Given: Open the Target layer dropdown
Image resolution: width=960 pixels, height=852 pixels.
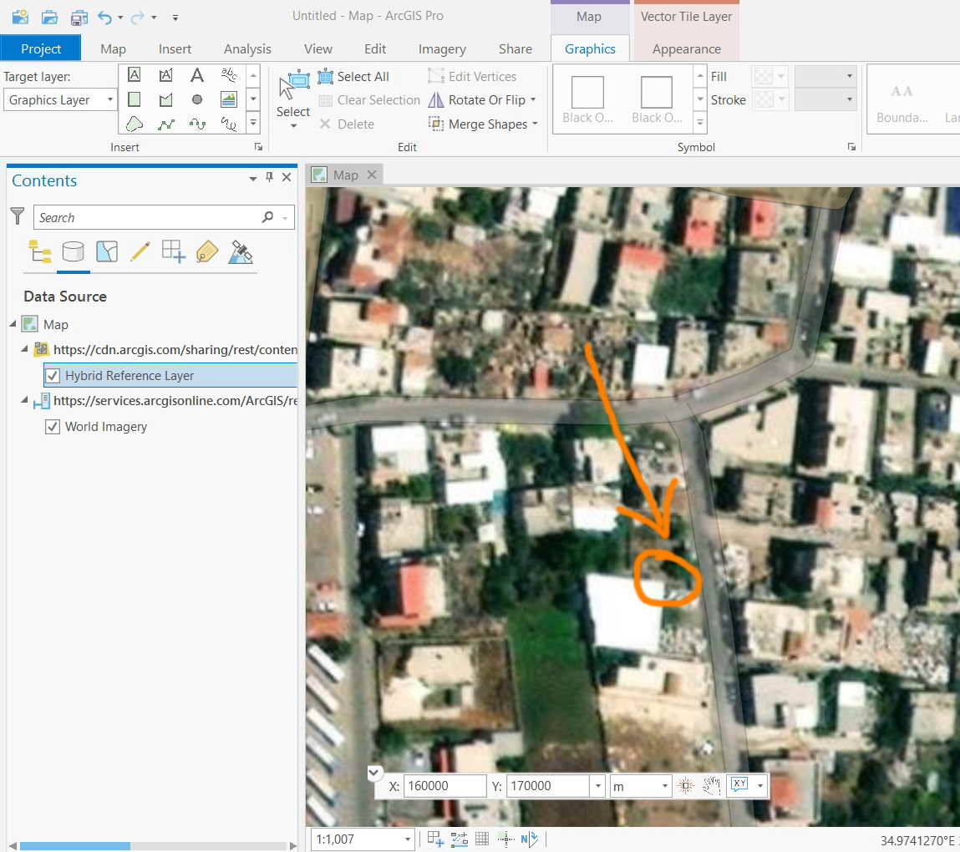Looking at the screenshot, I should (109, 100).
